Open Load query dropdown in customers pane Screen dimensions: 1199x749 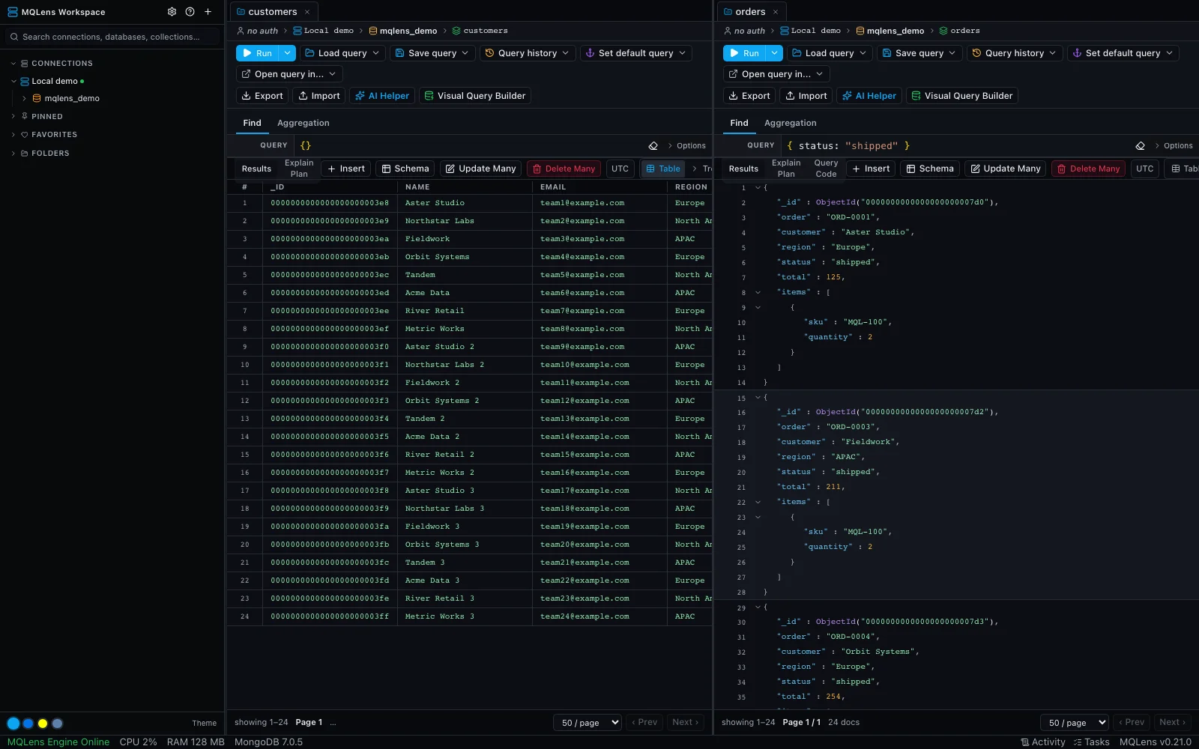(x=343, y=53)
